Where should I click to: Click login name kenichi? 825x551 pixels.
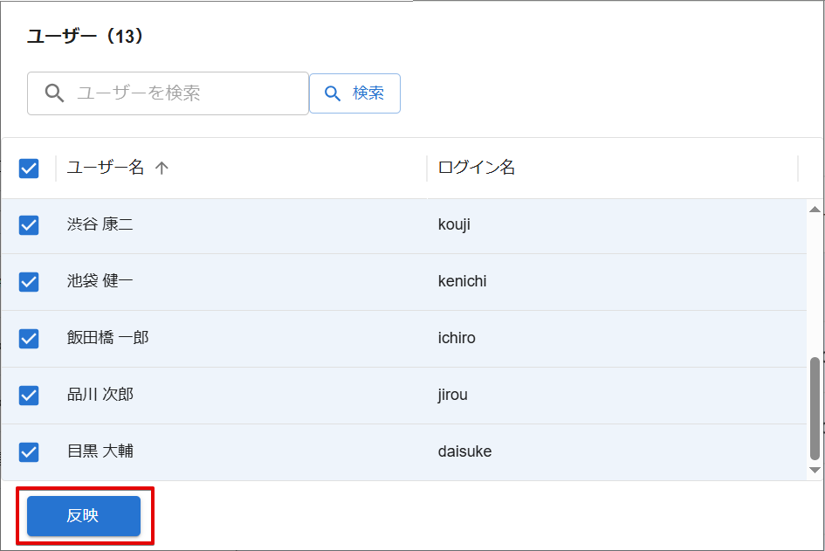(x=462, y=281)
